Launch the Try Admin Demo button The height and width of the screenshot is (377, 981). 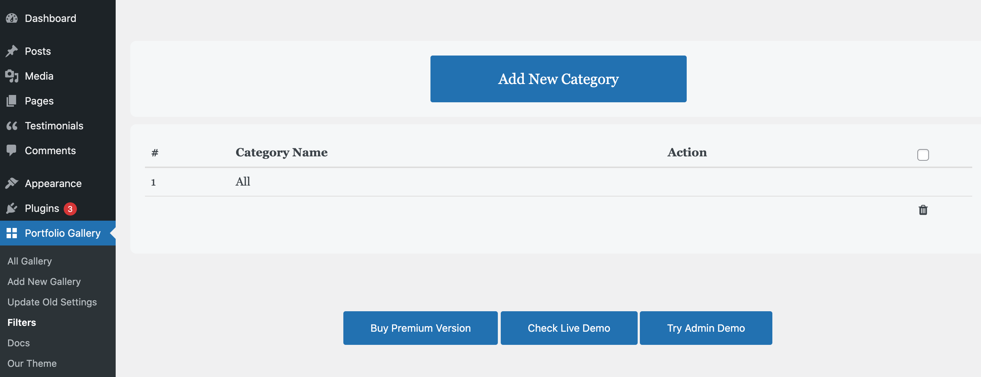point(706,328)
